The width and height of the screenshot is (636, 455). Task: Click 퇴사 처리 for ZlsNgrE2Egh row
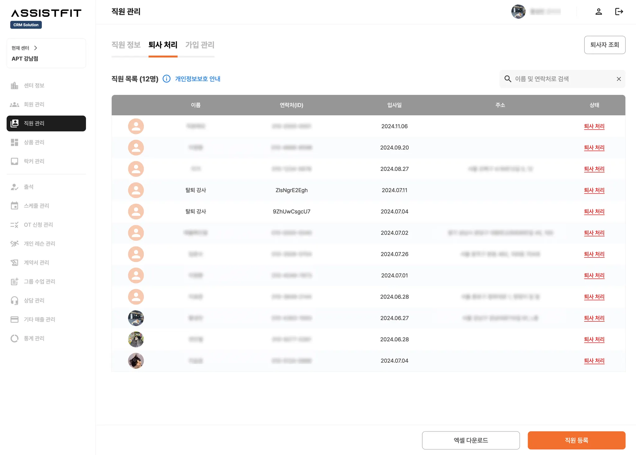pos(594,190)
